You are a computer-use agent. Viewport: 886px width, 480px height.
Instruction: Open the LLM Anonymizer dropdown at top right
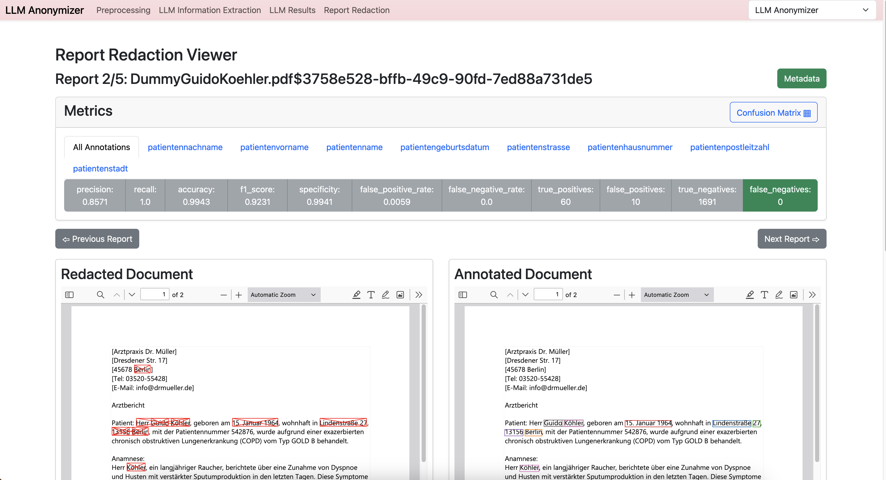coord(812,10)
